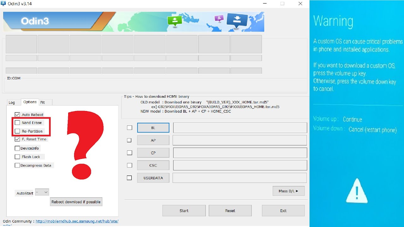The height and width of the screenshot is (227, 404).
Task: Click the Start button
Action: tap(184, 211)
